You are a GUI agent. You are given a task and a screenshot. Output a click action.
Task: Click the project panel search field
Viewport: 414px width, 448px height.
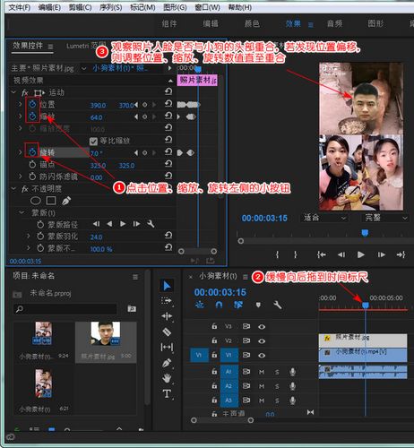[x=65, y=309]
